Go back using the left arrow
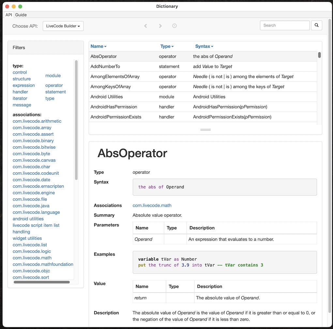This screenshot has height=329, width=333. click(145, 26)
